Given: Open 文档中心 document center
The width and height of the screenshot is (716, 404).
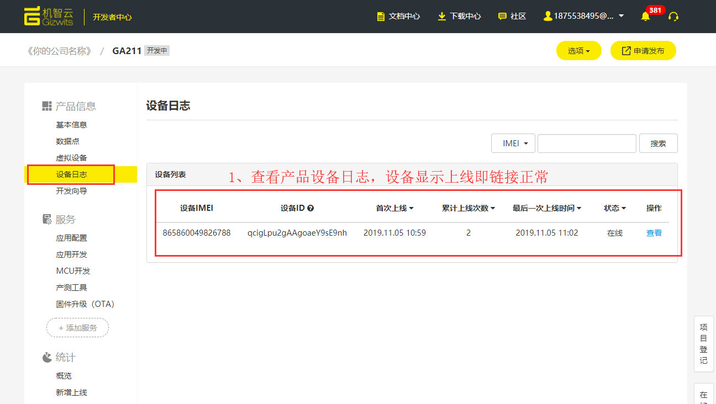Looking at the screenshot, I should point(398,17).
